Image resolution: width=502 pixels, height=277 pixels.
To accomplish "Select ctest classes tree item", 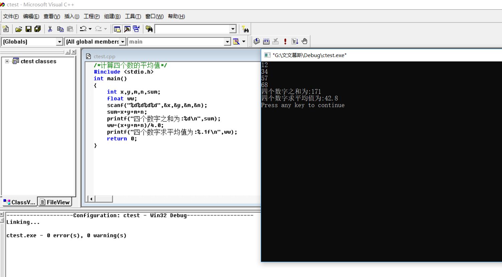I will coord(38,61).
